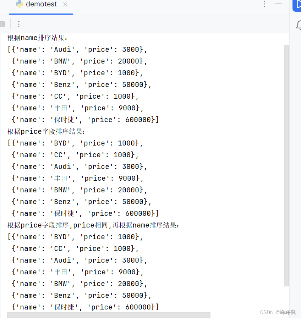Click the blue run icon at the top right
Viewport: 301px width, 318px height.
[297, 5]
